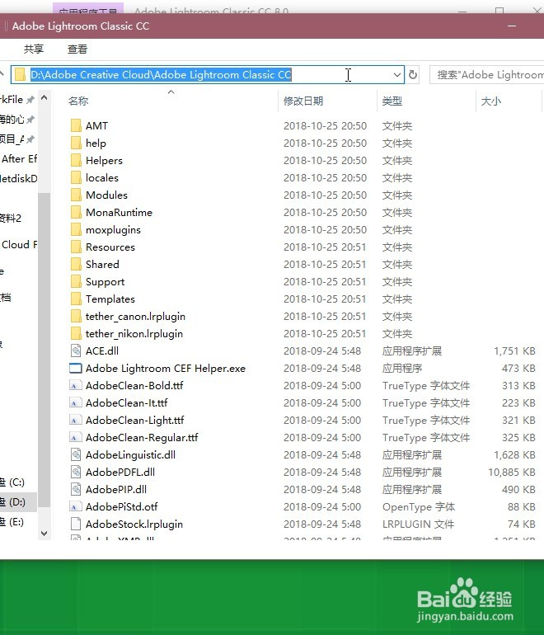This screenshot has width=544, height=635.
Task: Click the address bar path field
Action: (x=208, y=74)
